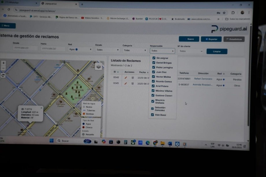Delete claim 0045 with the trash icon
The width and height of the screenshot is (266, 177).
pos(132,83)
